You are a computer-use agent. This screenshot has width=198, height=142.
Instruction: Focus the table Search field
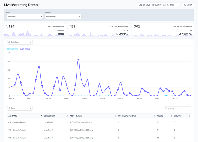coord(179,109)
